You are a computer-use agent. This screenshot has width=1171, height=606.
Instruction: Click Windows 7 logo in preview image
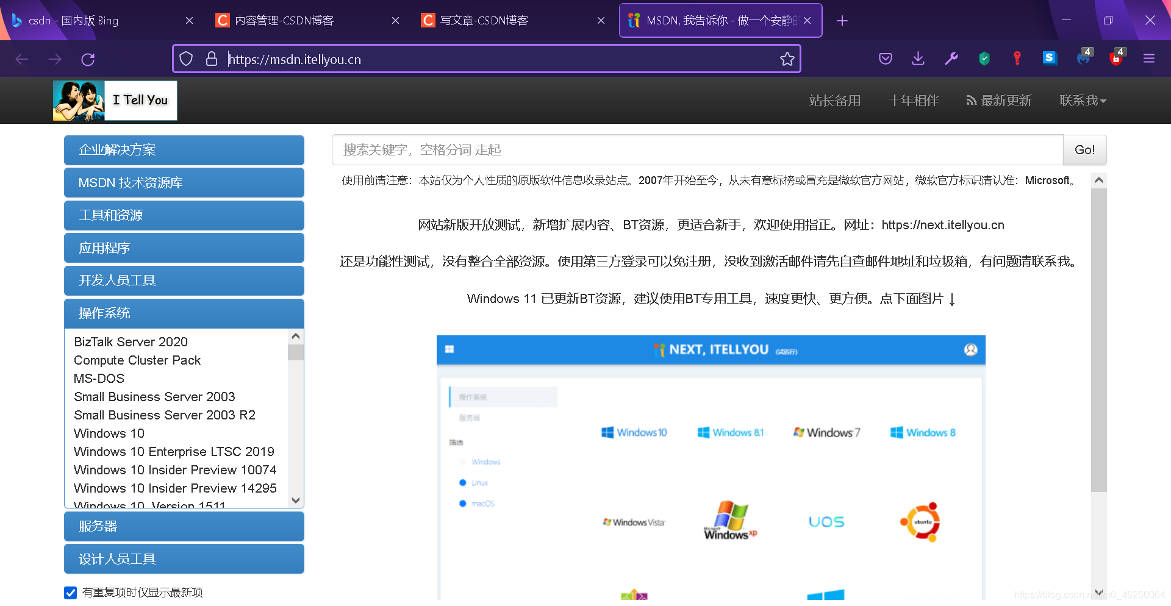point(826,432)
